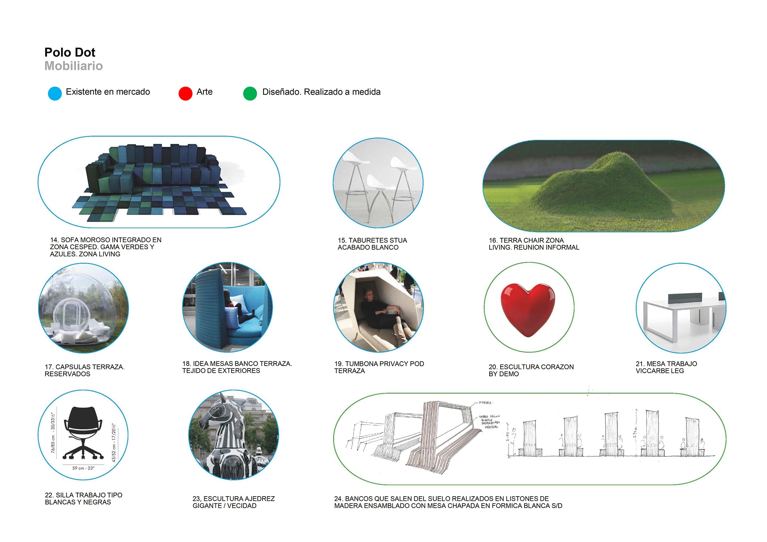Click the 'Polo Dot' title heading

click(x=70, y=52)
